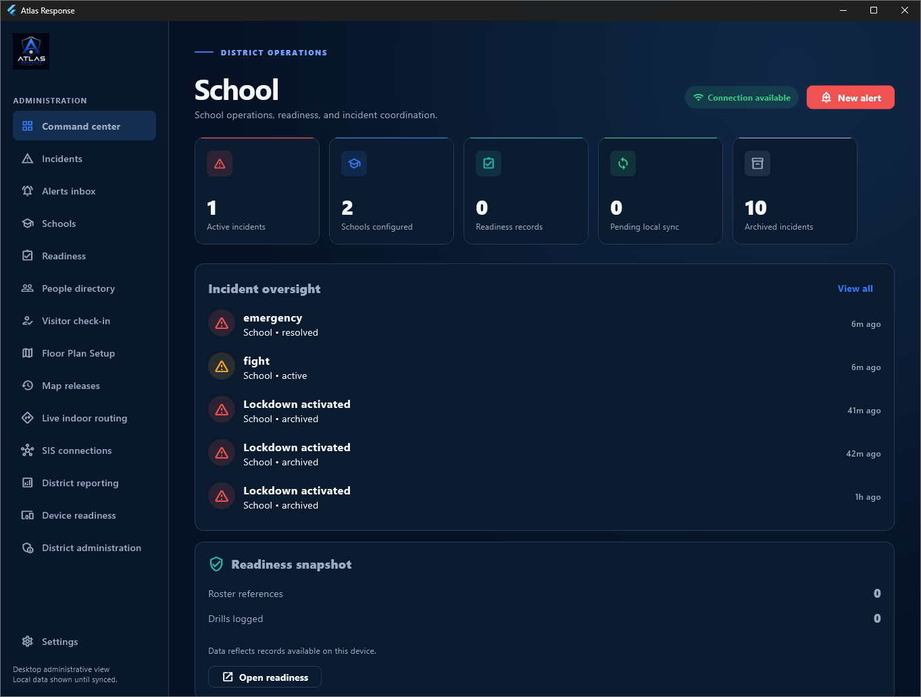Click the Archived incidents box icon
921x697 pixels.
[x=757, y=163]
